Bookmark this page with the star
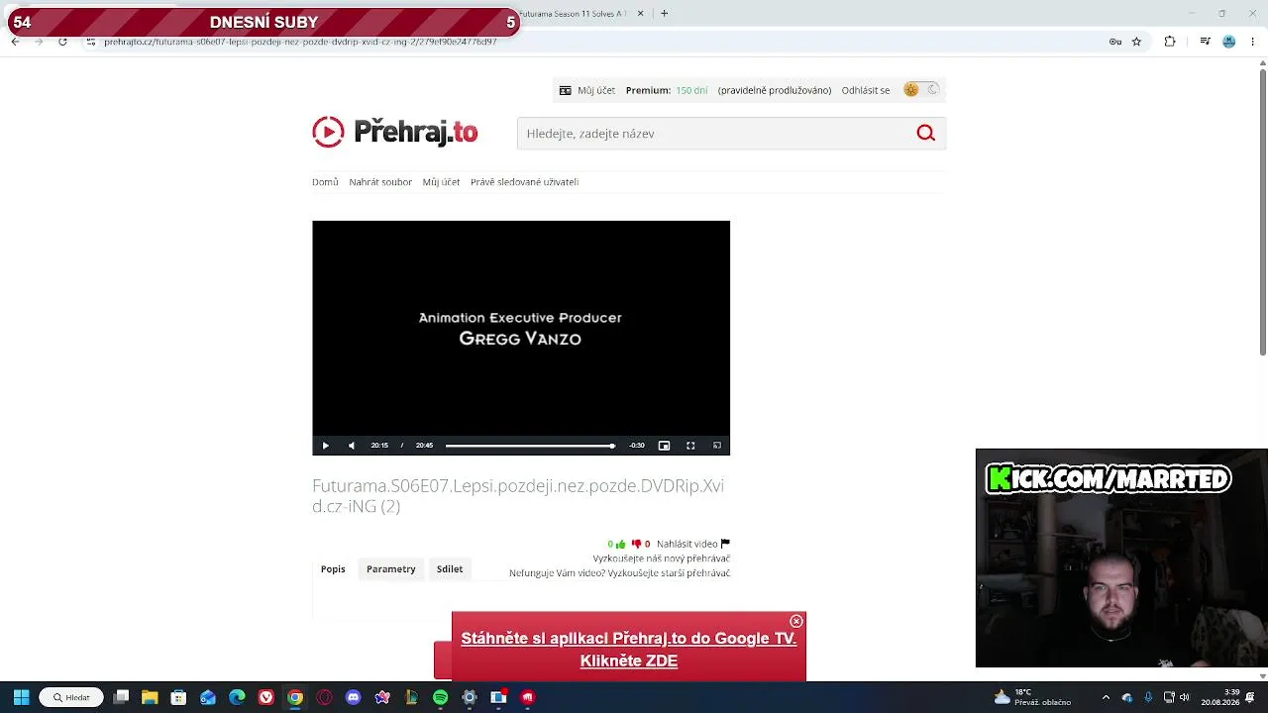Image resolution: width=1268 pixels, height=713 pixels. coord(1136,42)
